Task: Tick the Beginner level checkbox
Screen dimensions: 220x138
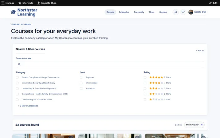Action: tap(81, 78)
